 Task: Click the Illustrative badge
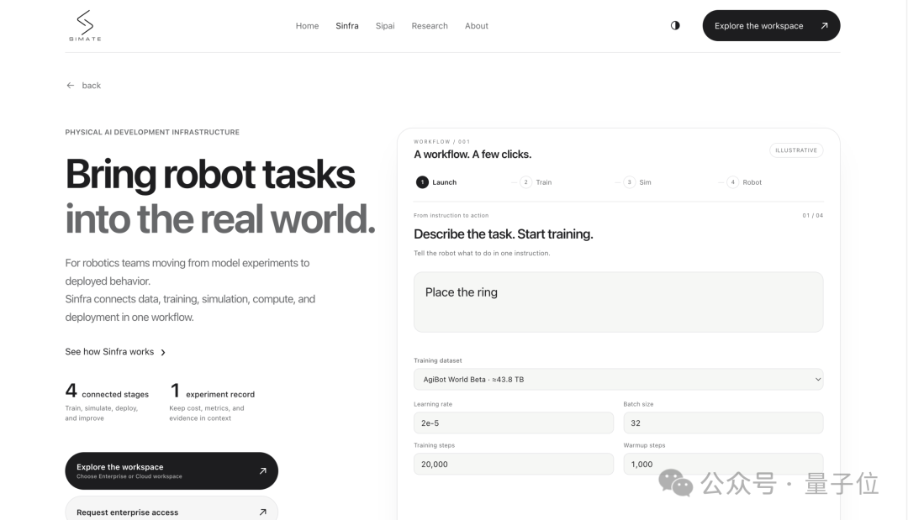coord(796,150)
